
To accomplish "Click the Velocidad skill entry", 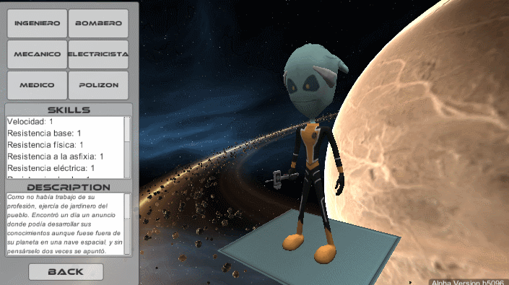I will (x=30, y=122).
